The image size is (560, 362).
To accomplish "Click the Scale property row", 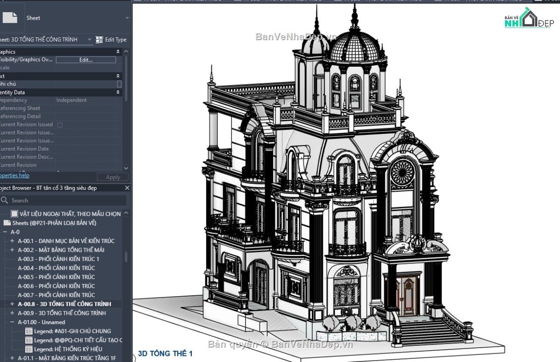I will [61, 68].
